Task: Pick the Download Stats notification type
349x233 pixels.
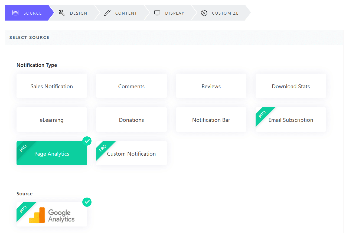Action: click(291, 86)
